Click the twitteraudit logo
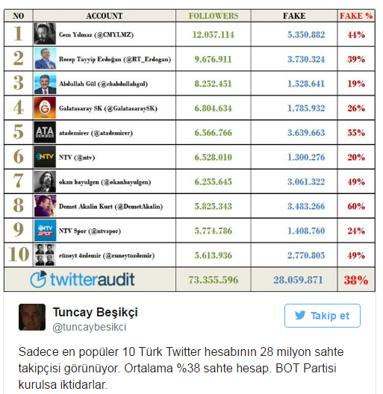Screen dimensions: 383x394 click(82, 279)
